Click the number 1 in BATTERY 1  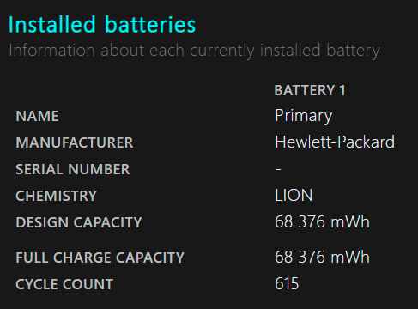pyautogui.click(x=342, y=90)
